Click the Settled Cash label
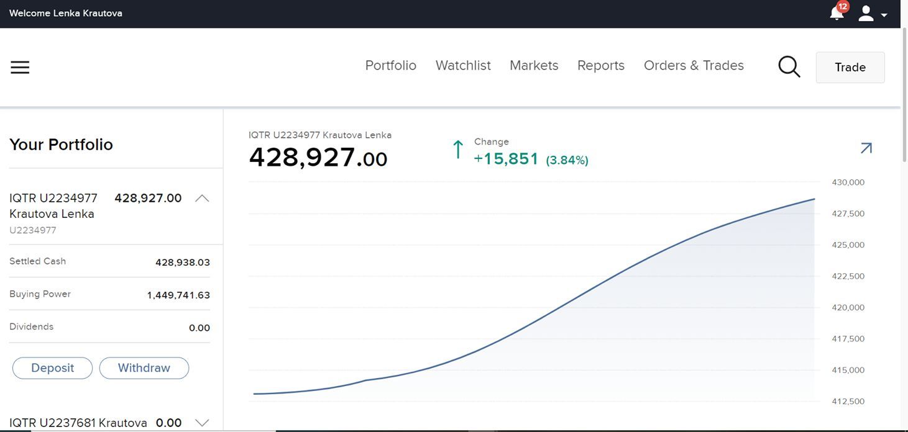Viewport: 908px width, 432px height. (x=37, y=261)
